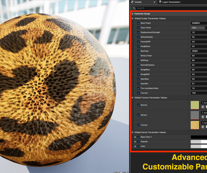Click the MINStep value 8,0

(x=199, y=60)
